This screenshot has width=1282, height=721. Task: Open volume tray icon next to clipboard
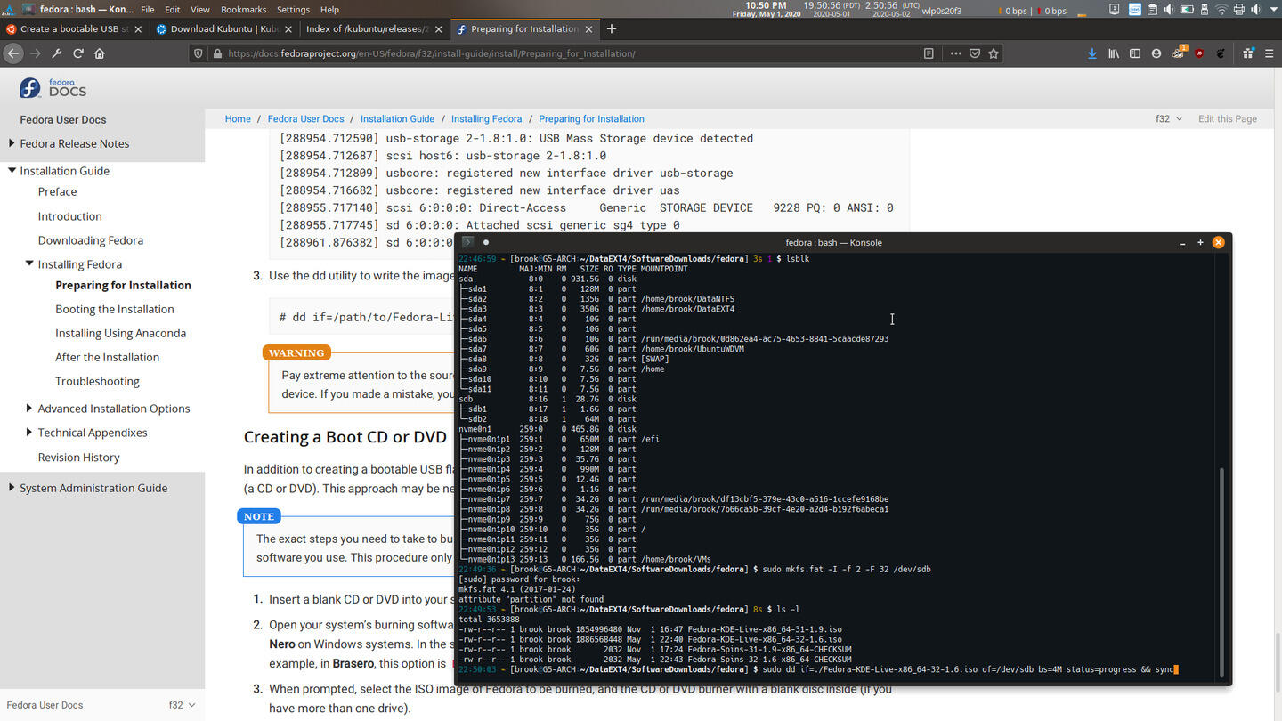pos(1169,10)
